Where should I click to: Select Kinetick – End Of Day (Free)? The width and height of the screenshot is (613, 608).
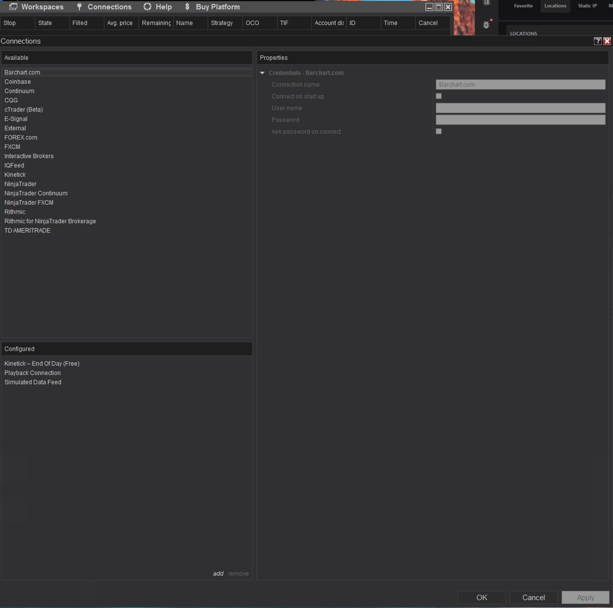tap(127, 364)
